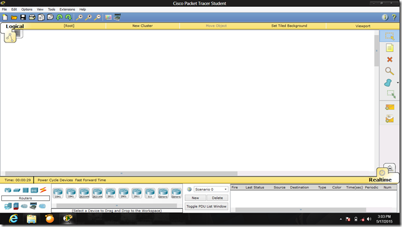Add a Simple PDU envelope
The image size is (402, 227).
pos(390,107)
